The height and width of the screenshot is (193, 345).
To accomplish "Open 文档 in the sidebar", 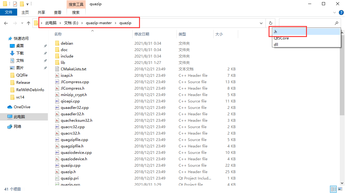I will pyautogui.click(x=20, y=60).
